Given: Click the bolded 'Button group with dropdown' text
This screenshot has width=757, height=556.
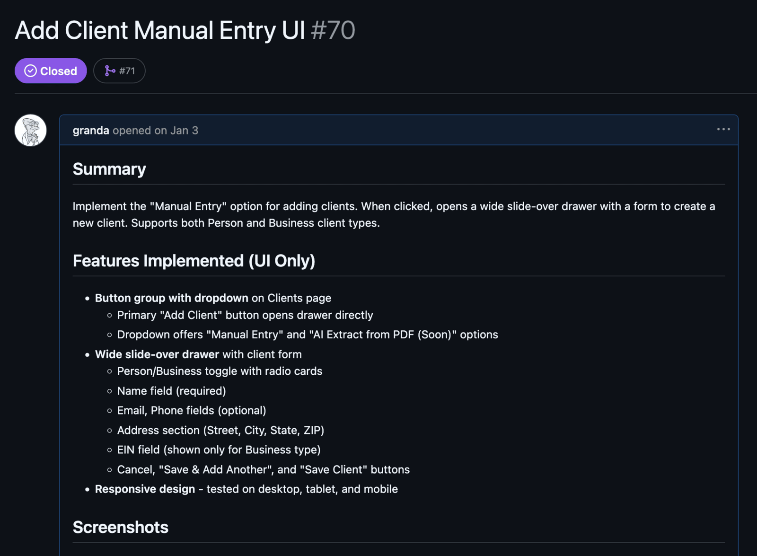Looking at the screenshot, I should point(172,298).
